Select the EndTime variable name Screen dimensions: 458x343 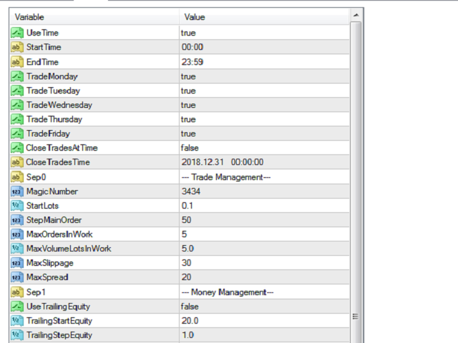42,62
